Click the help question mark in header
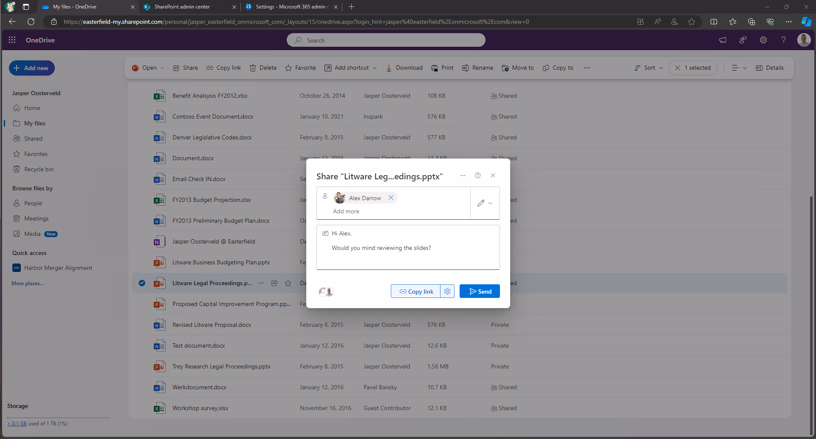Viewport: 816px width, 439px height. 783,40
